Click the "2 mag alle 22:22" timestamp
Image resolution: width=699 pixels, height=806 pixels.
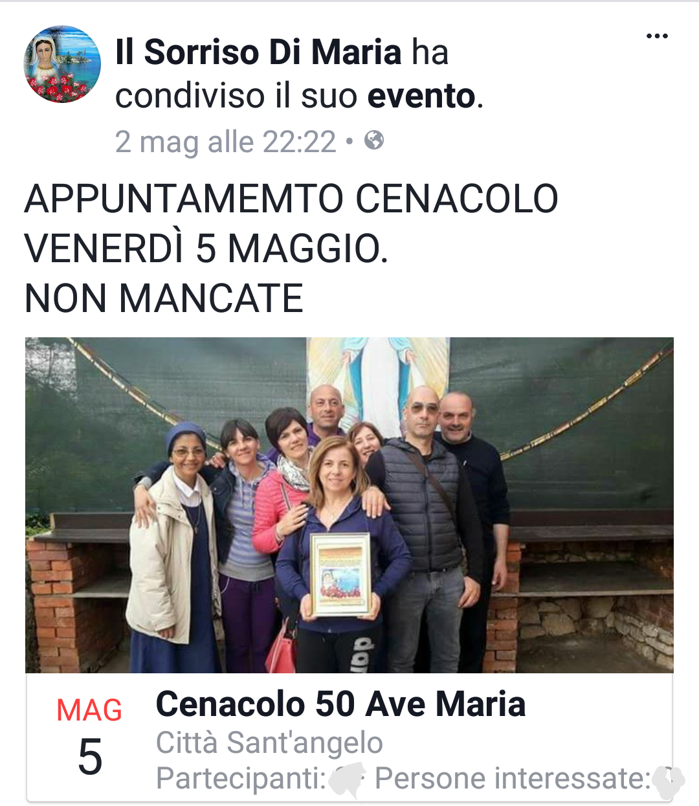(226, 142)
